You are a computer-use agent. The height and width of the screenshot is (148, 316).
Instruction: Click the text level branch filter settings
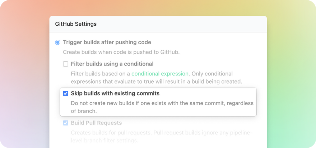[x=104, y=141]
